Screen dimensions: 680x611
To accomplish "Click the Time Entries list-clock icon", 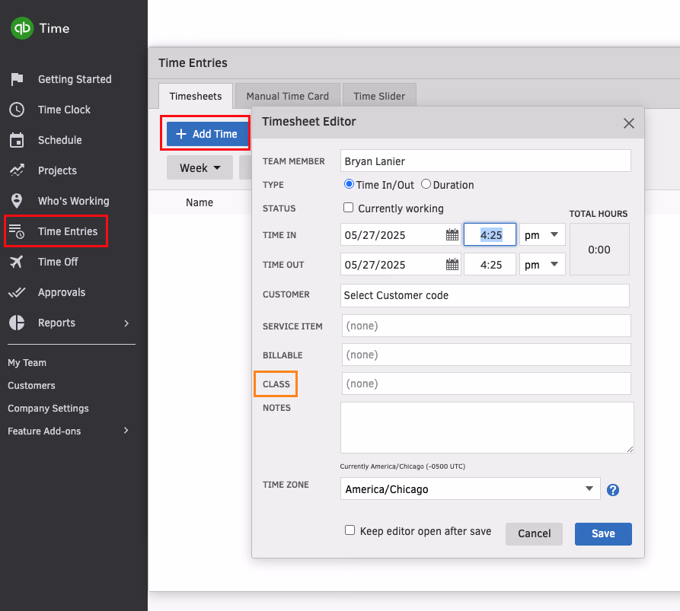I will 17,231.
